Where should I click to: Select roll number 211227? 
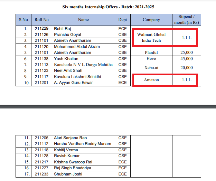tap(41, 168)
